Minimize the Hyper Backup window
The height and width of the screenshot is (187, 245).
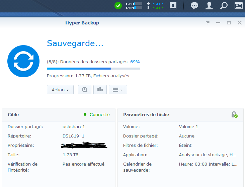click(x=218, y=23)
